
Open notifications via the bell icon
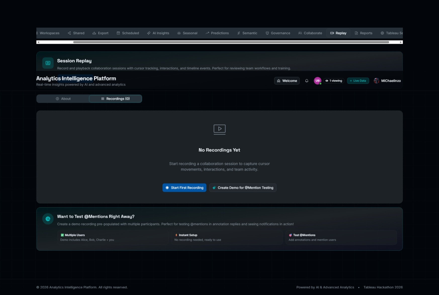(307, 81)
